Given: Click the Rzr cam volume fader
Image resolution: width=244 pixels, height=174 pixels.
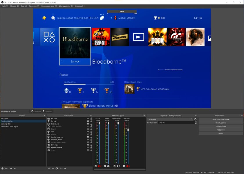Looking at the screenshot, I should (99, 123).
